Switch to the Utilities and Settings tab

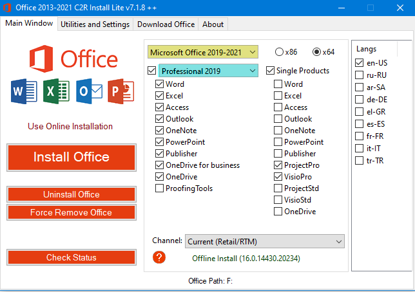(x=95, y=24)
